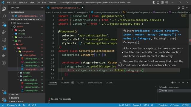Expand the products folder
The width and height of the screenshot is (191, 107).
click(27, 76)
